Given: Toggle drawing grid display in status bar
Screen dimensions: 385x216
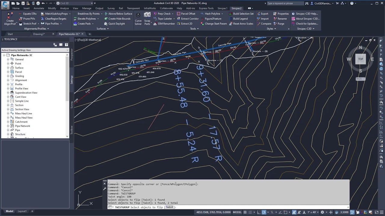Looking at the screenshot, I should [x=245, y=212].
